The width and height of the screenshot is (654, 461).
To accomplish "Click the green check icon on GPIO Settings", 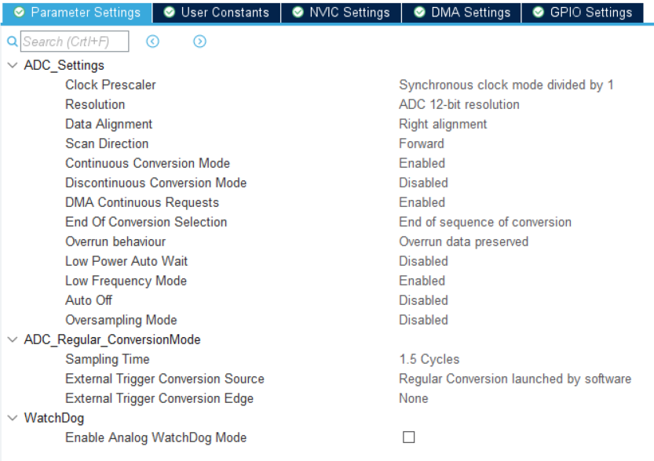I will (539, 12).
